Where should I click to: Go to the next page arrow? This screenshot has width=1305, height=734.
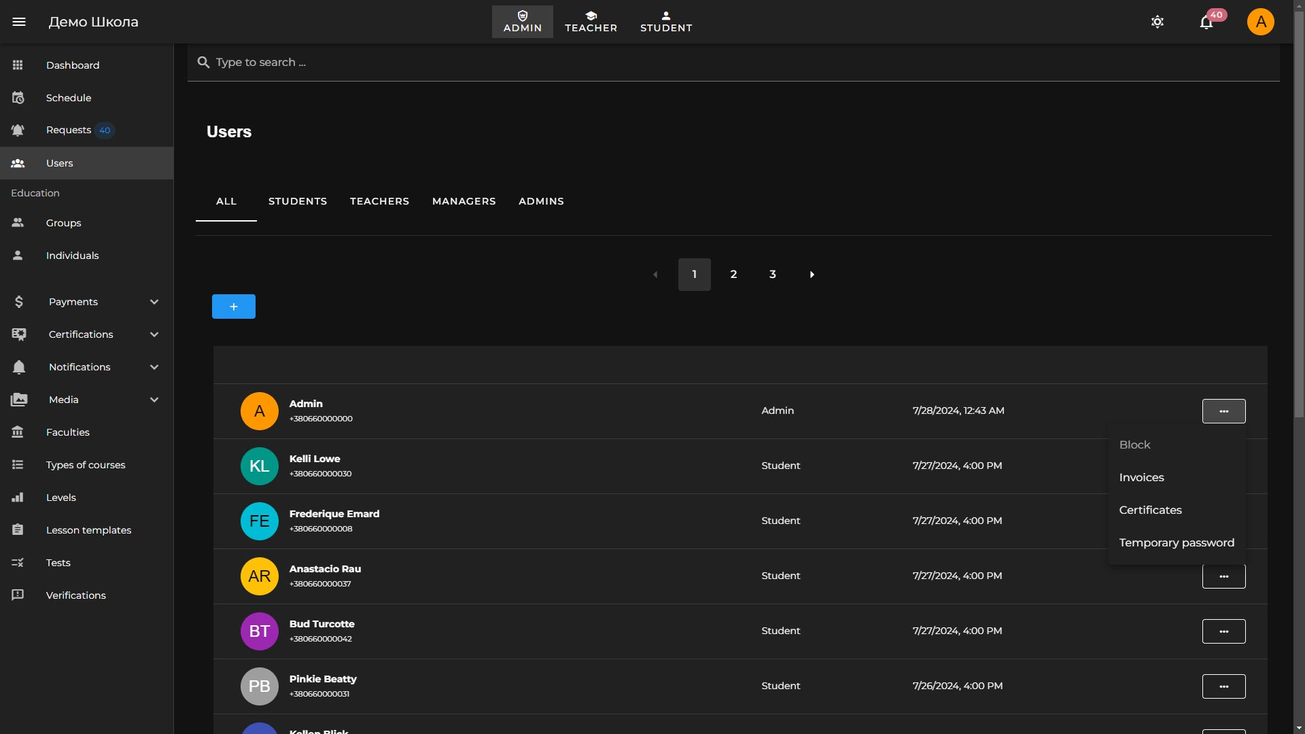click(812, 275)
